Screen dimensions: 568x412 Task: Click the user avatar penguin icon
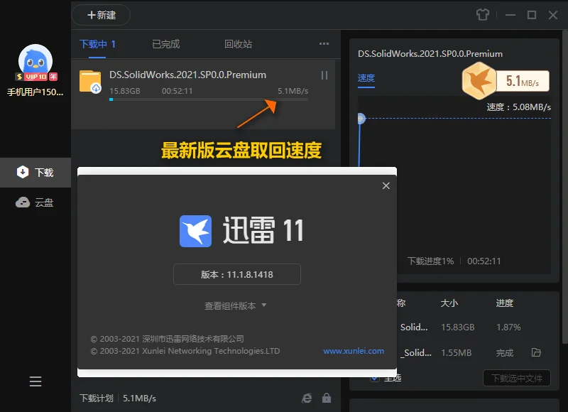(x=35, y=58)
